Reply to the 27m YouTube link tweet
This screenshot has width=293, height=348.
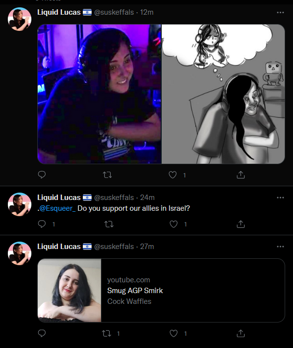pos(42,333)
